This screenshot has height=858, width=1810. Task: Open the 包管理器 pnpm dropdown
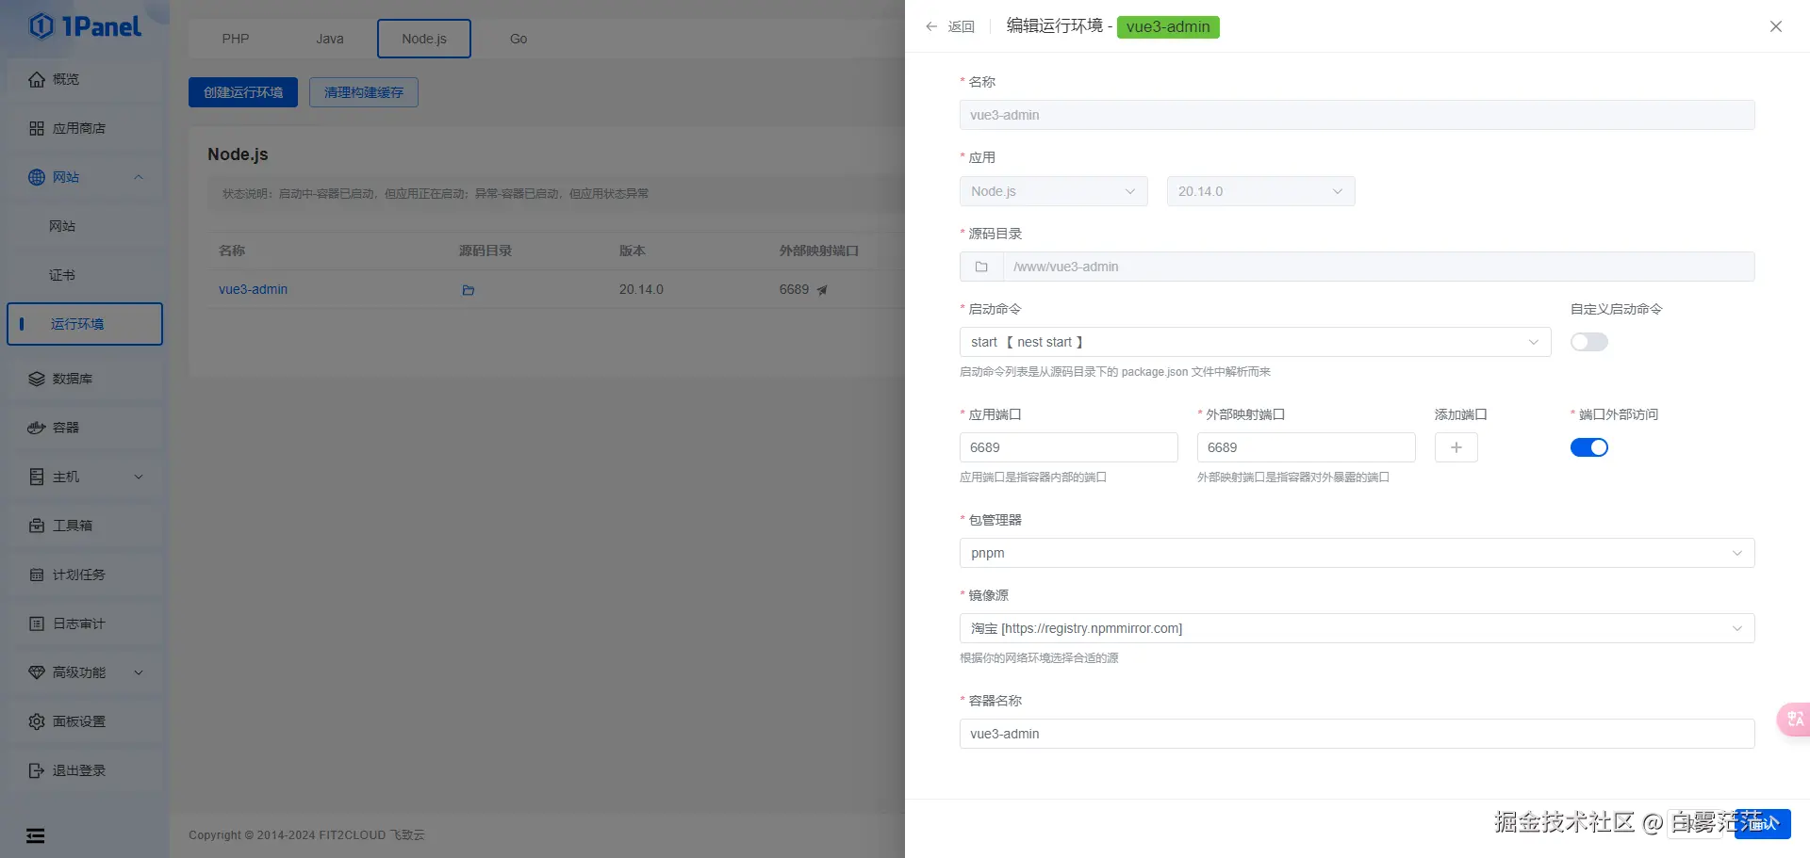pos(1357,553)
